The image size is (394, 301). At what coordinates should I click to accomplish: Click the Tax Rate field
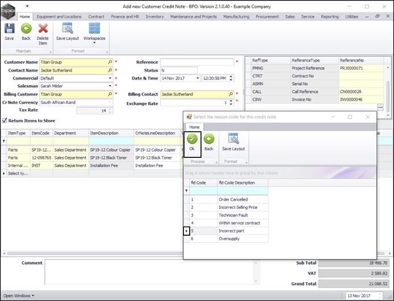click(x=95, y=111)
